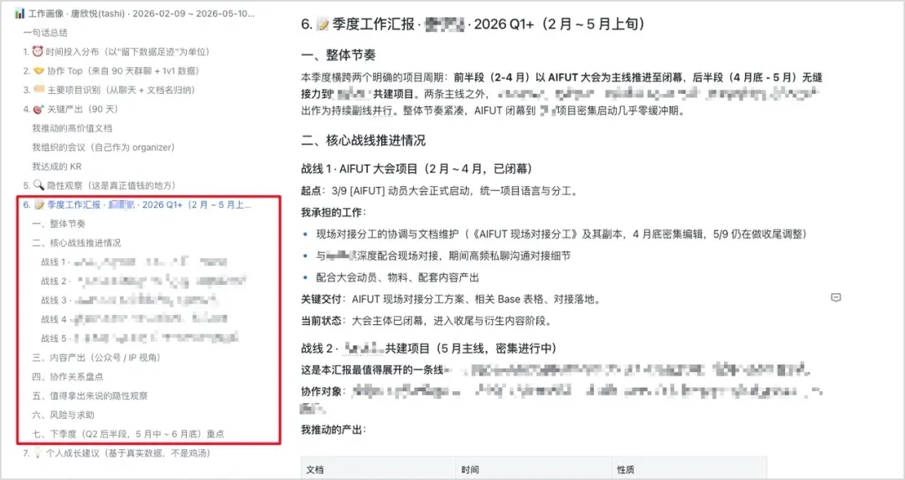This screenshot has width=905, height=480.
Task: Navigate to '4. 关键产出 (90 天)' in outline
Action: tap(70, 108)
